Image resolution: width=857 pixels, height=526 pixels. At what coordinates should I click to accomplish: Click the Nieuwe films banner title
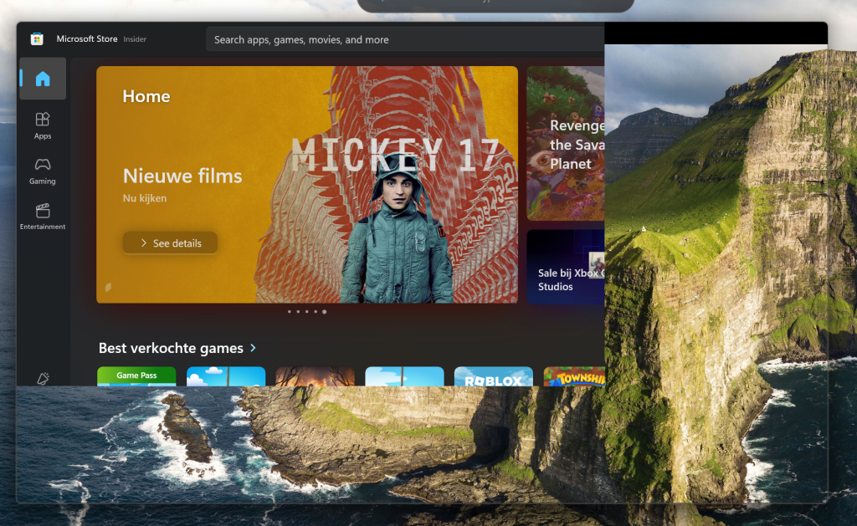pyautogui.click(x=182, y=176)
